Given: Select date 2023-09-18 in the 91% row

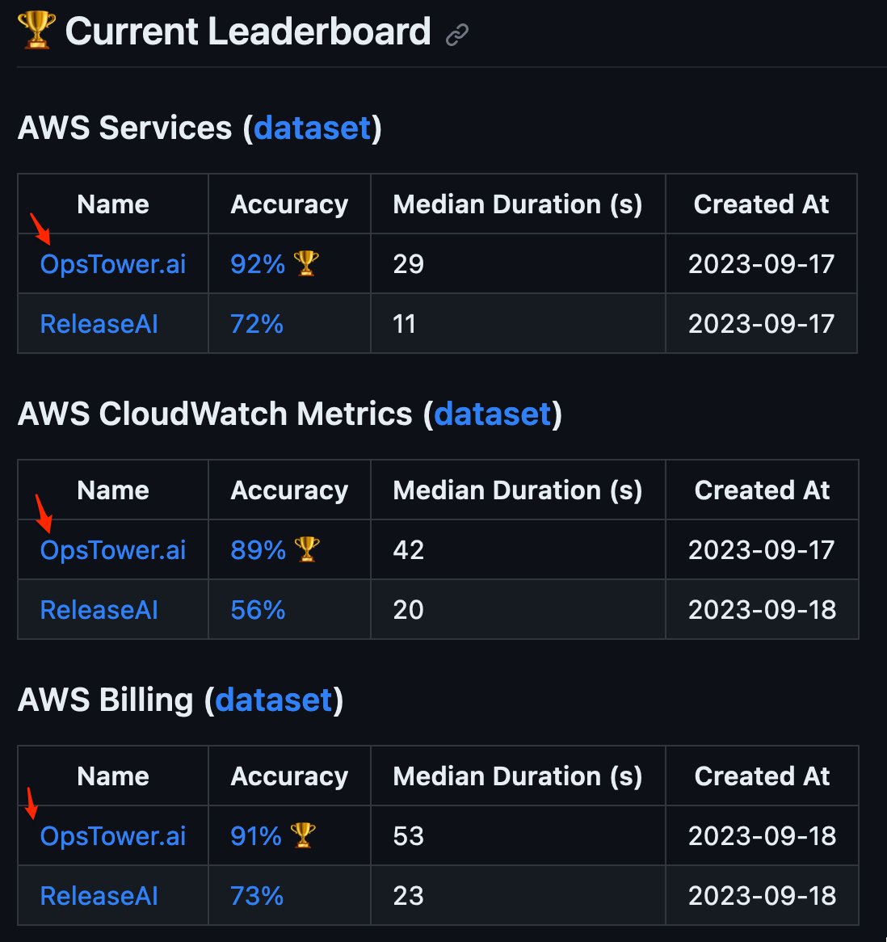Looking at the screenshot, I should pyautogui.click(x=762, y=836).
